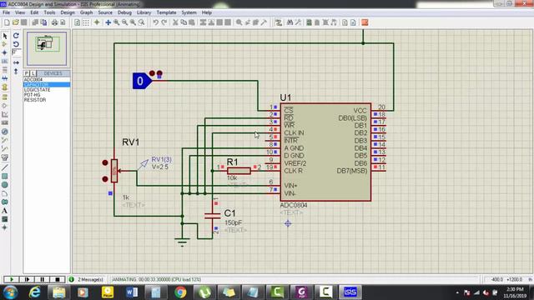The image size is (534, 300).
Task: Select the Wire Label Mode tool
Action: tap(5, 61)
